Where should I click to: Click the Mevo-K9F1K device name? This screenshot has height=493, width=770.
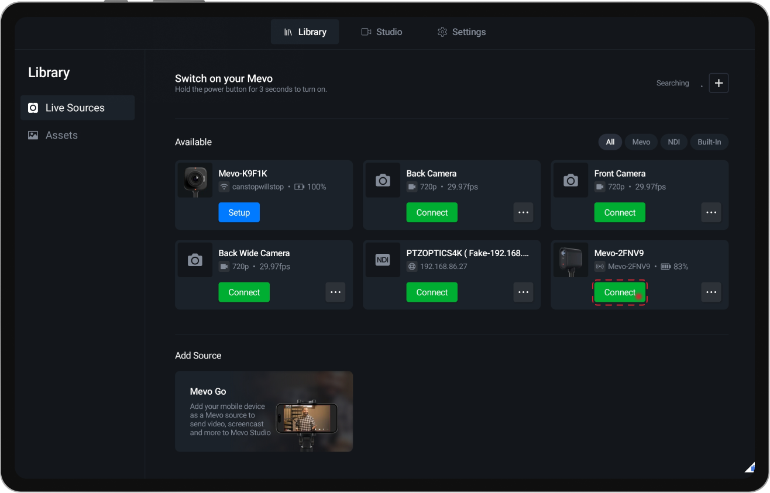click(243, 174)
